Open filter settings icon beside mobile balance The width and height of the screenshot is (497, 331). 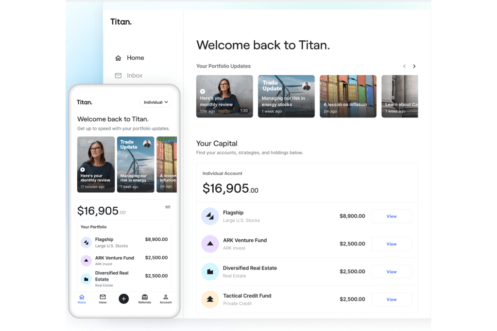[x=168, y=207]
